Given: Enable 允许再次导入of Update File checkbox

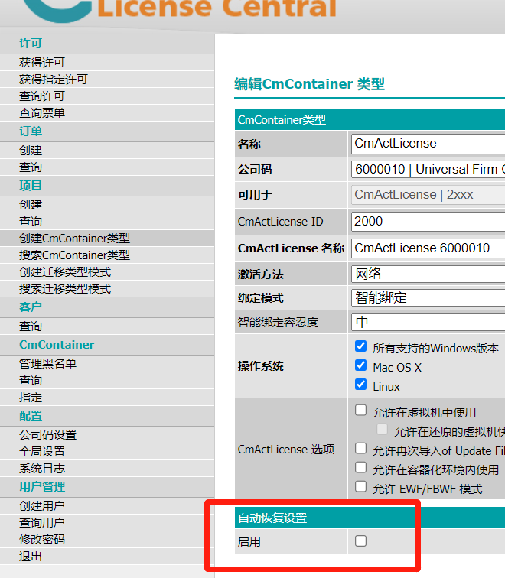Looking at the screenshot, I should (x=360, y=449).
